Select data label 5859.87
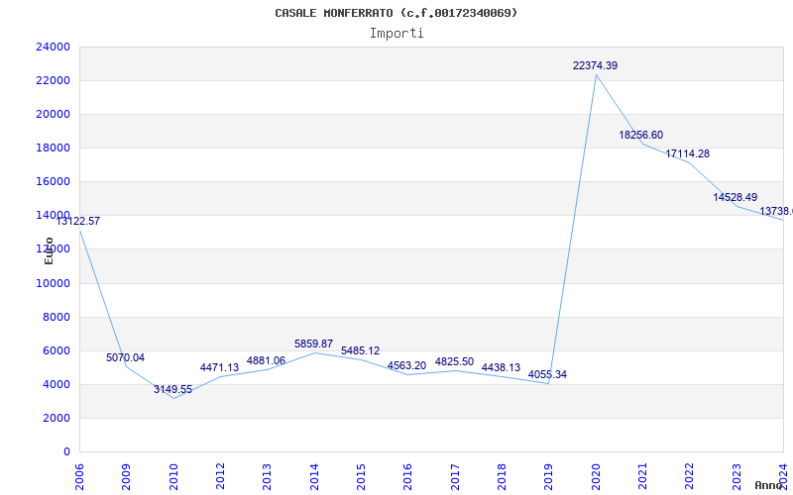 coord(313,344)
